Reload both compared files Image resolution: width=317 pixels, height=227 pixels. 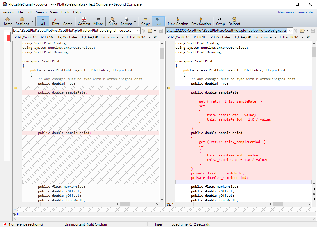(x=234, y=21)
